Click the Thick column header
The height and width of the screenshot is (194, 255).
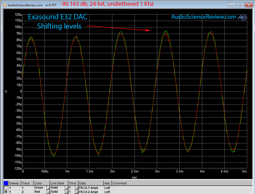(73, 183)
